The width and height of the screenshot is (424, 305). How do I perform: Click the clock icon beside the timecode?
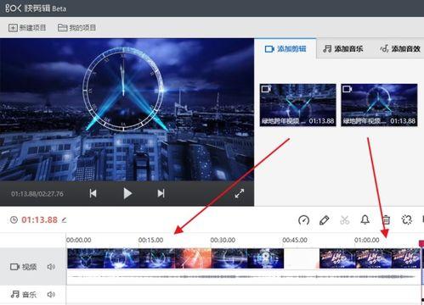click(14, 219)
